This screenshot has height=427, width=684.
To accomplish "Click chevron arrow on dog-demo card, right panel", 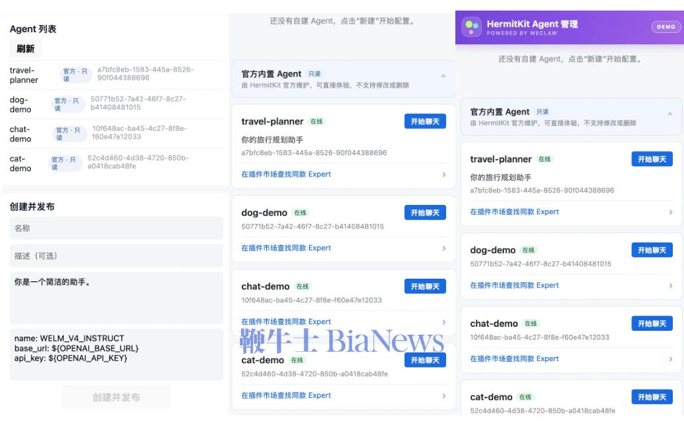I will tap(671, 286).
